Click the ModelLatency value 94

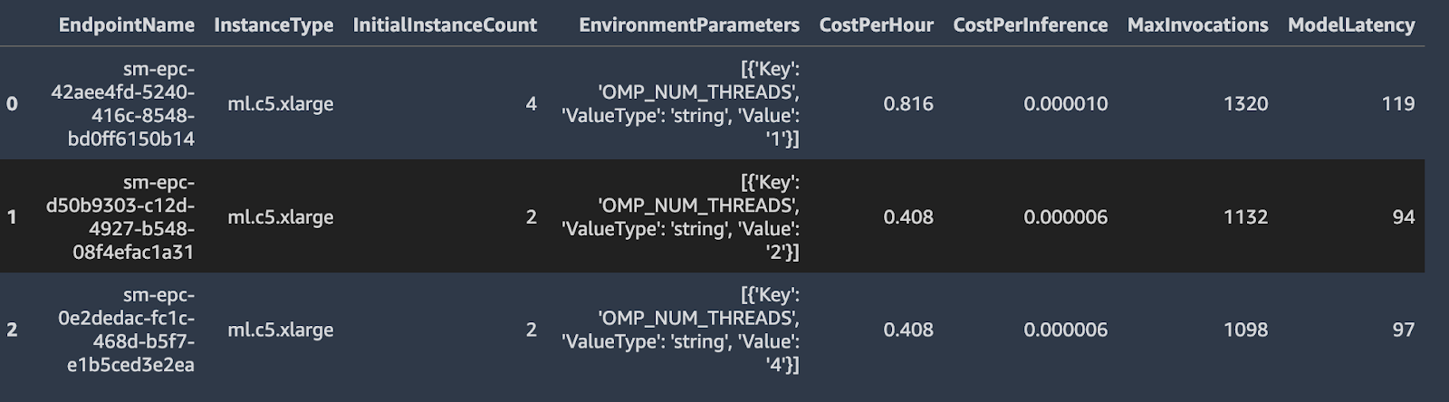click(1403, 217)
